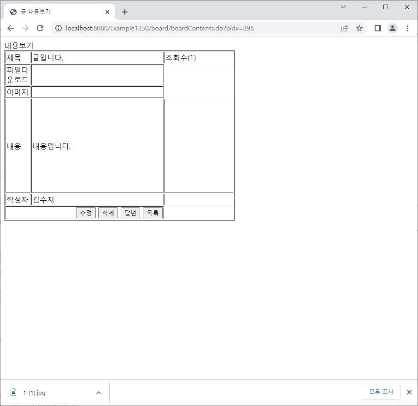Image resolution: width=418 pixels, height=406 pixels.
Task: Click the forward navigation arrow
Action: point(25,28)
